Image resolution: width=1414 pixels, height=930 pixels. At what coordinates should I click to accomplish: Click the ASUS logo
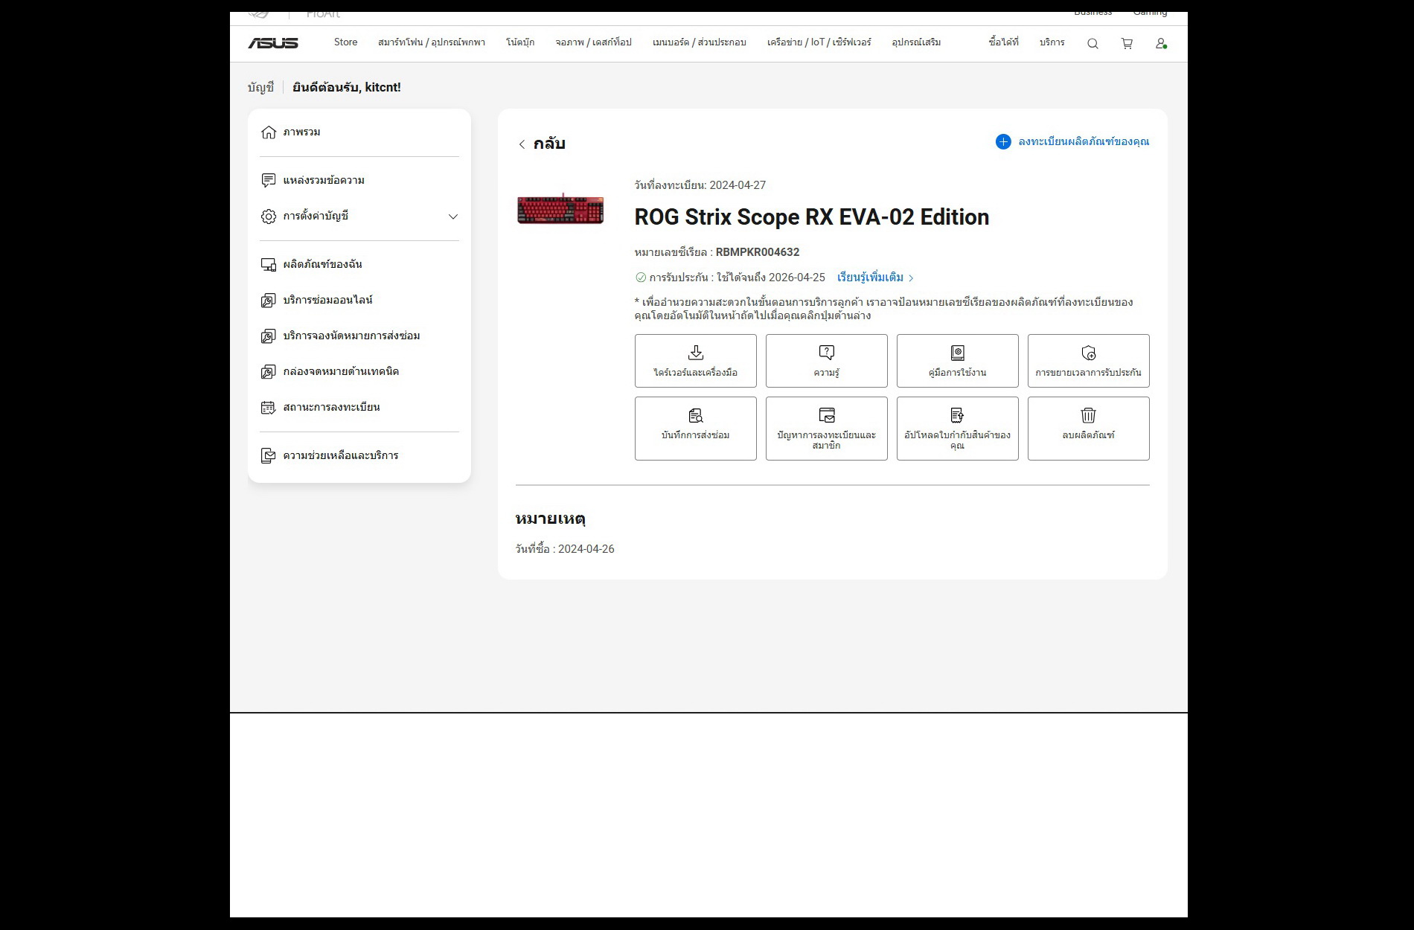click(x=273, y=43)
